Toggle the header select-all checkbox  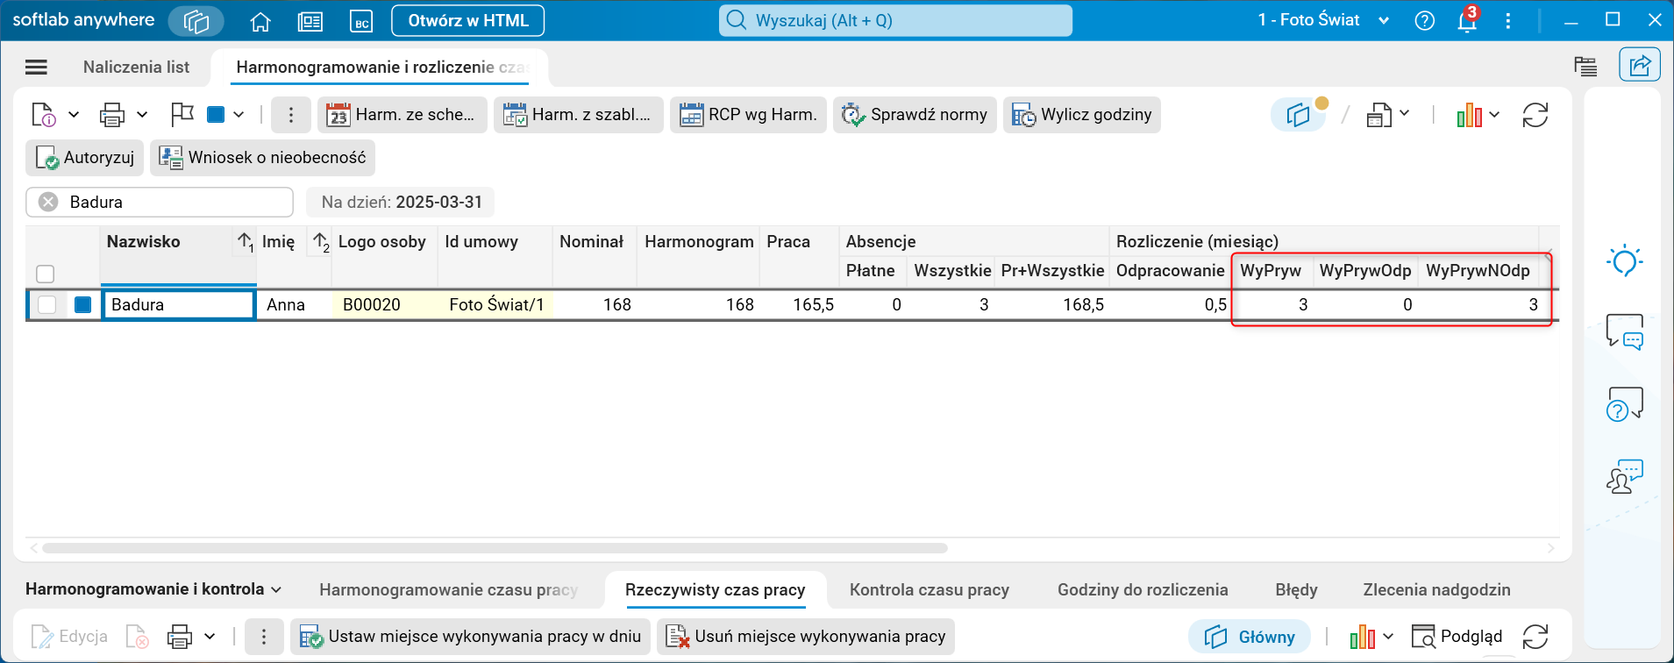tap(46, 274)
